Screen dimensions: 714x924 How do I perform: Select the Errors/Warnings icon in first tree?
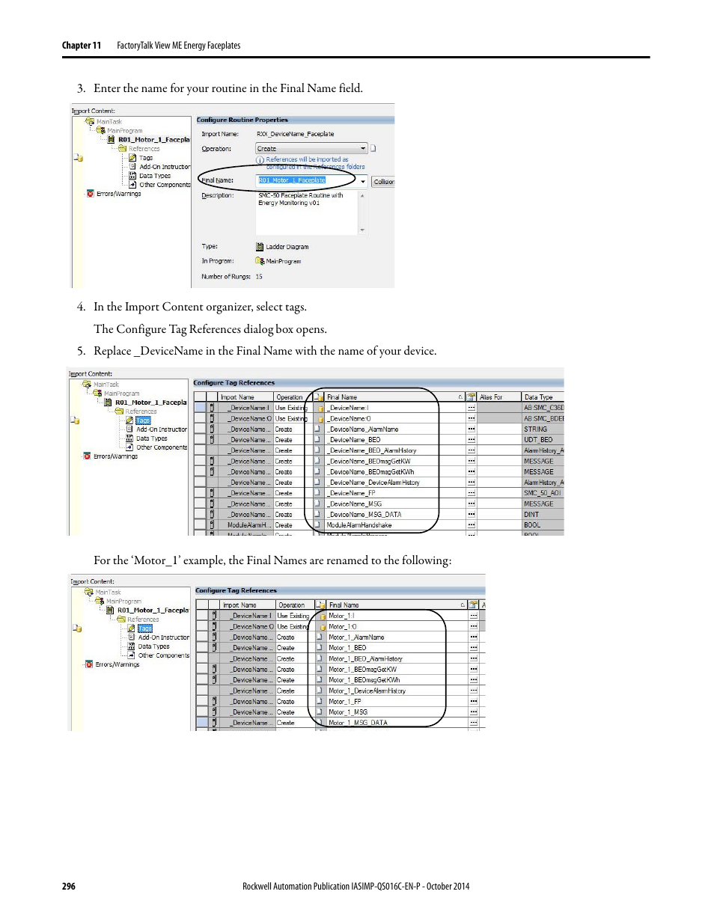point(91,194)
